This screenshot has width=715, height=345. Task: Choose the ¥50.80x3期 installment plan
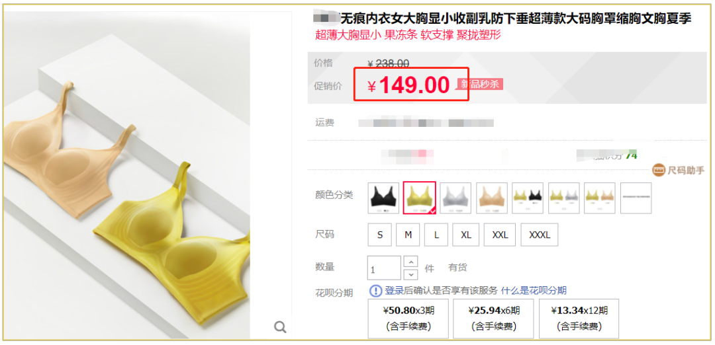point(408,319)
